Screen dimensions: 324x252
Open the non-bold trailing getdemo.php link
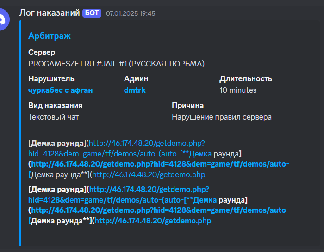coord(149,175)
